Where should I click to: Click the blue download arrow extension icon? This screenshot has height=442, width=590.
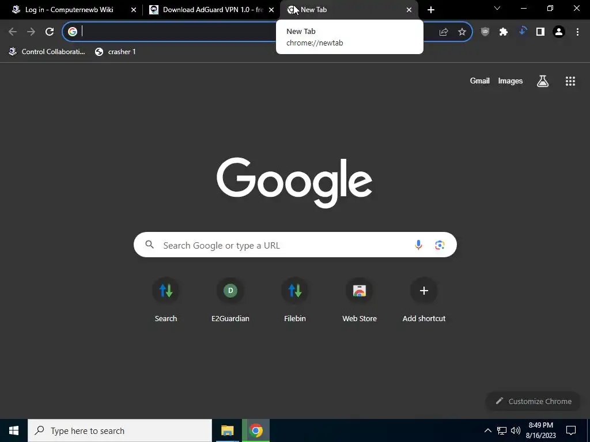click(522, 32)
